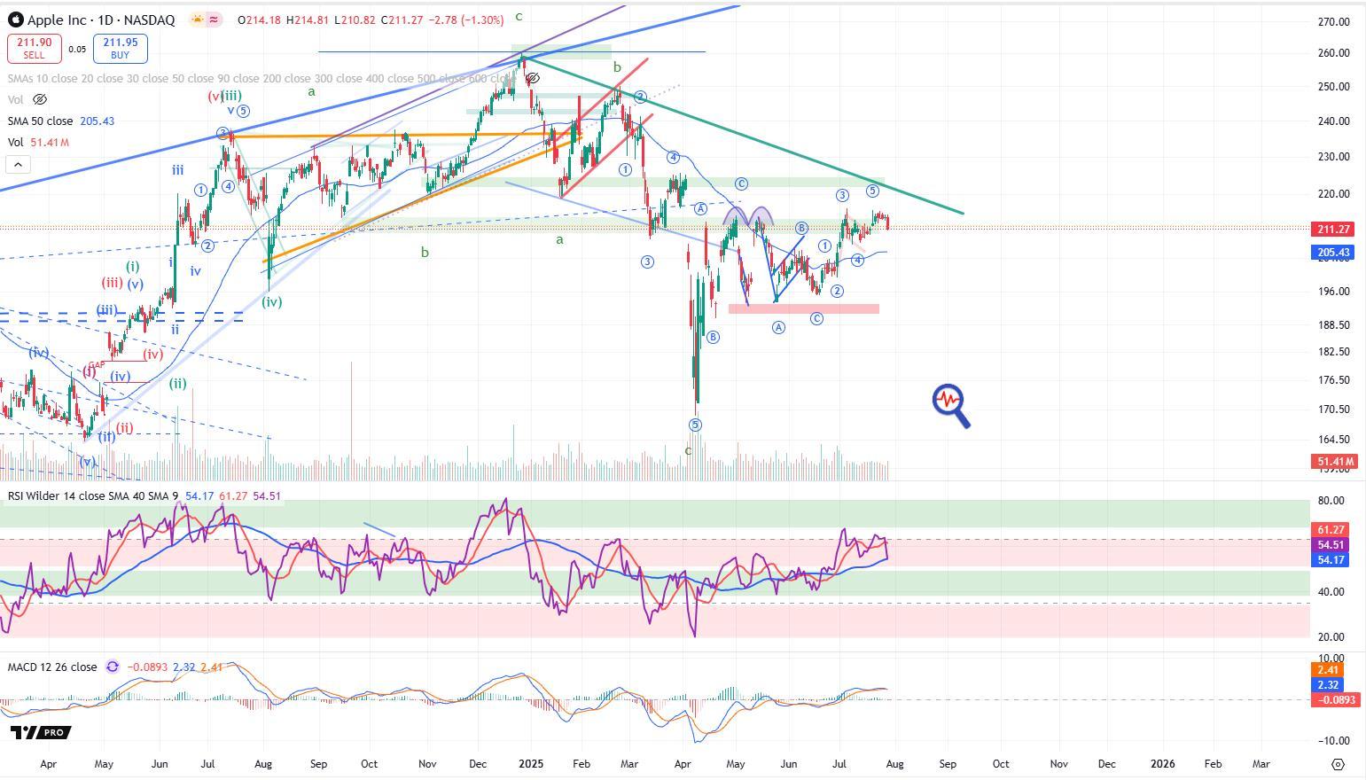Select the green c label below the April low
1366x780 pixels.
(688, 451)
